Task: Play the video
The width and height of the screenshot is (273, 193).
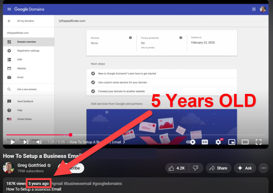Action: 13,142
